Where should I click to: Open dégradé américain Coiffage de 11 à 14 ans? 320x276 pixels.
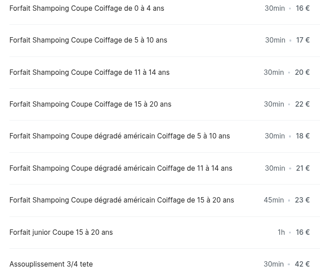(x=121, y=168)
